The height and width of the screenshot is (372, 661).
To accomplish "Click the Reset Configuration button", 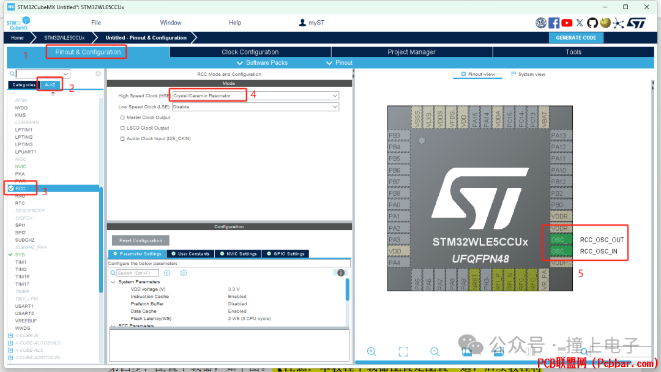I will tap(140, 240).
